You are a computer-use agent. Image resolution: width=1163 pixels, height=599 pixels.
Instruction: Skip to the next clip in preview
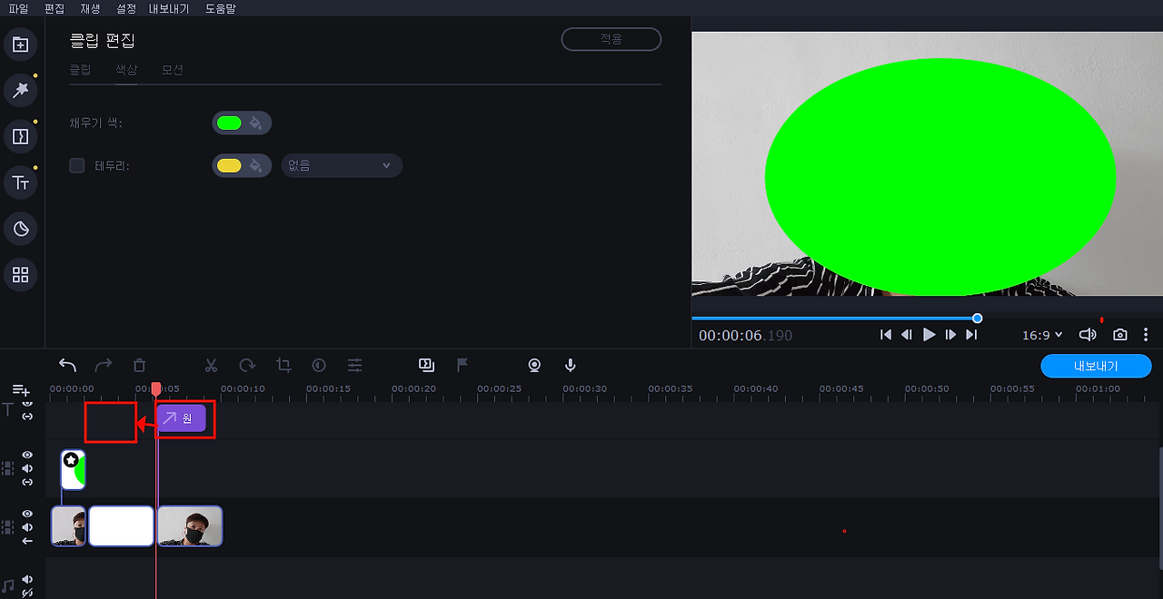click(x=971, y=335)
